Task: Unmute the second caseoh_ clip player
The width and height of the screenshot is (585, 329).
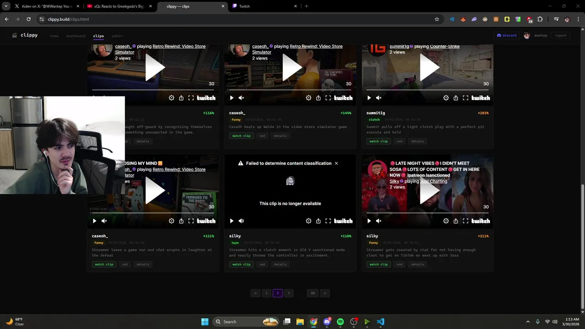Action: pyautogui.click(x=241, y=98)
